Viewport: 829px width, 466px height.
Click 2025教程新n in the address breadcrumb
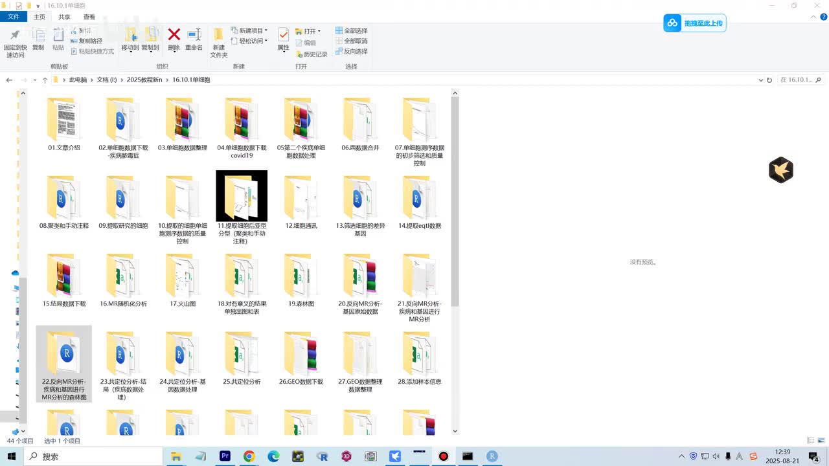tap(144, 80)
